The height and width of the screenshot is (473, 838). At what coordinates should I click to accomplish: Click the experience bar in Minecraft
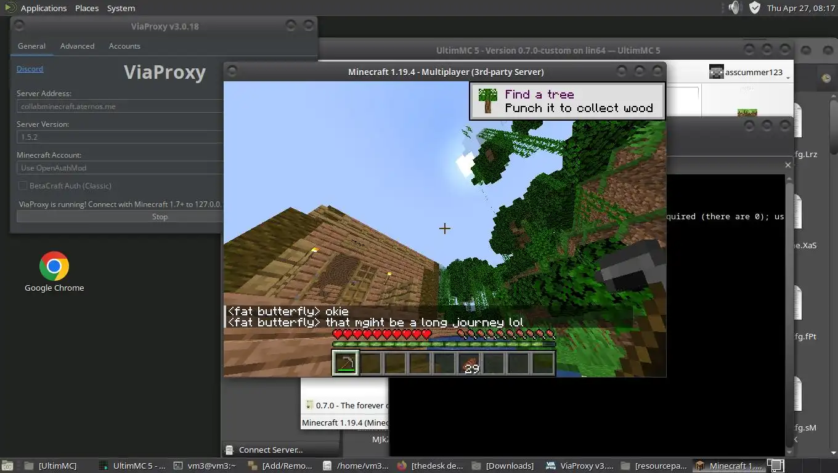coord(444,344)
